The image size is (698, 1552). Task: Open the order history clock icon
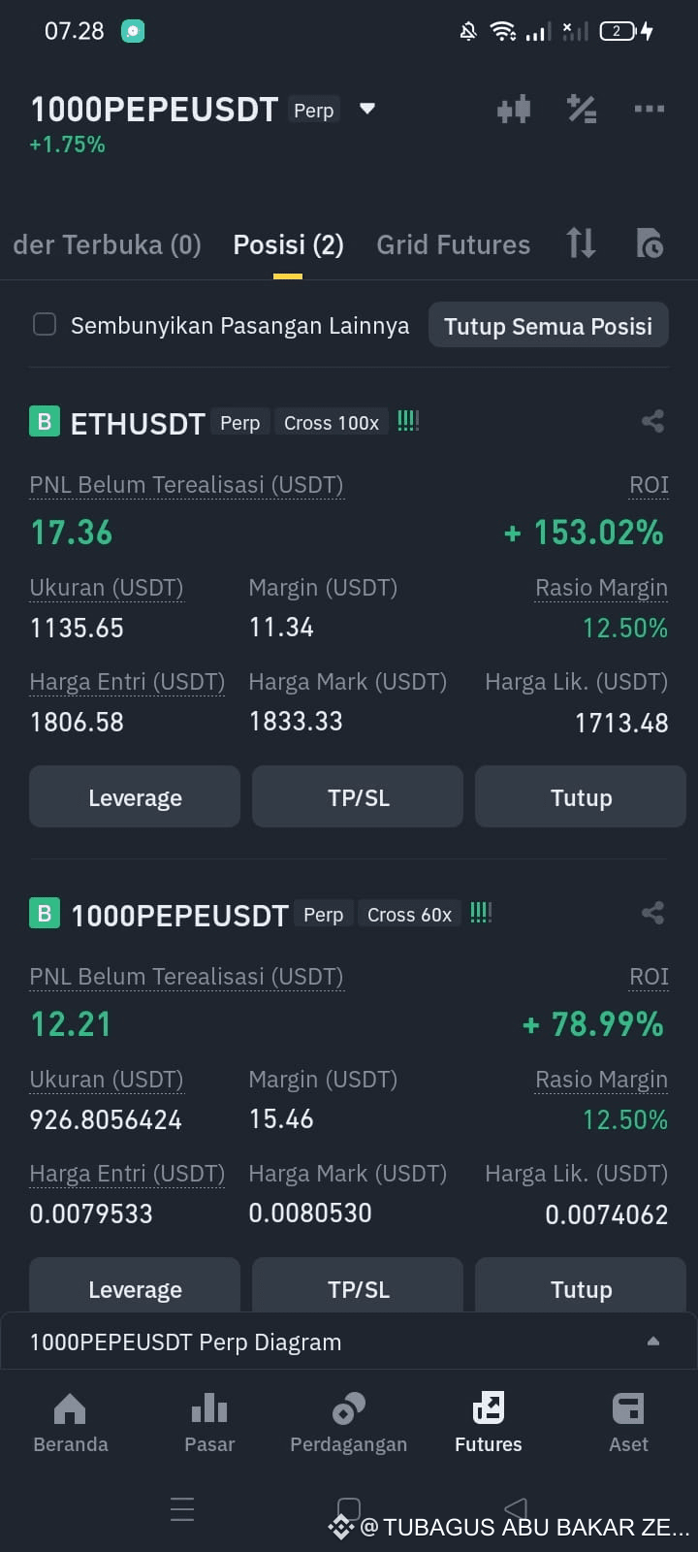tap(650, 242)
